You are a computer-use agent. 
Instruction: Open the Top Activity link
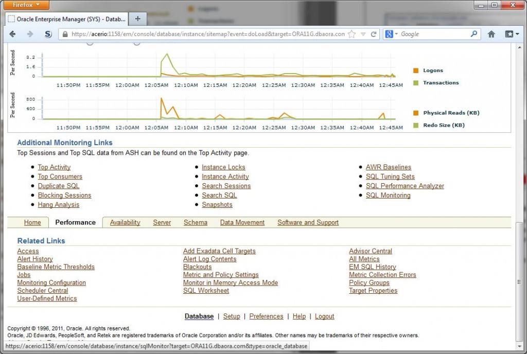coord(54,167)
